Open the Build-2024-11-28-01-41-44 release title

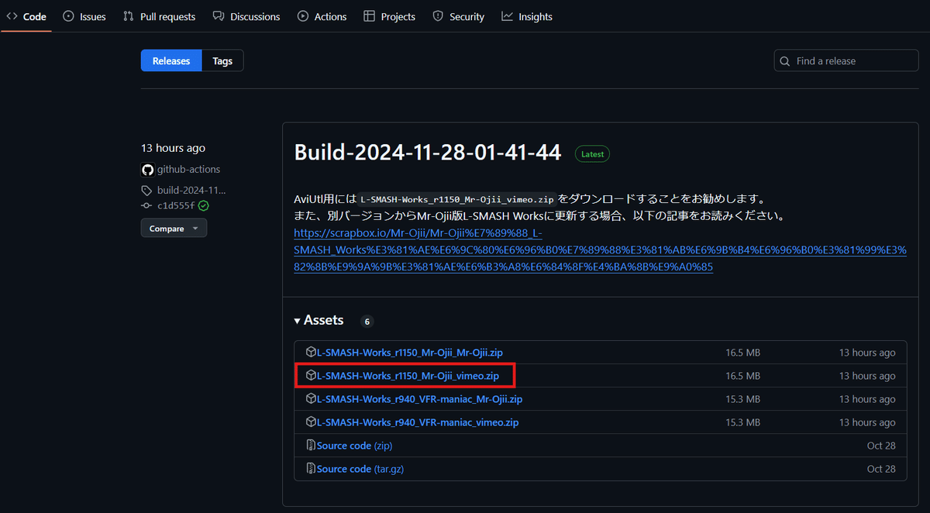(x=427, y=153)
